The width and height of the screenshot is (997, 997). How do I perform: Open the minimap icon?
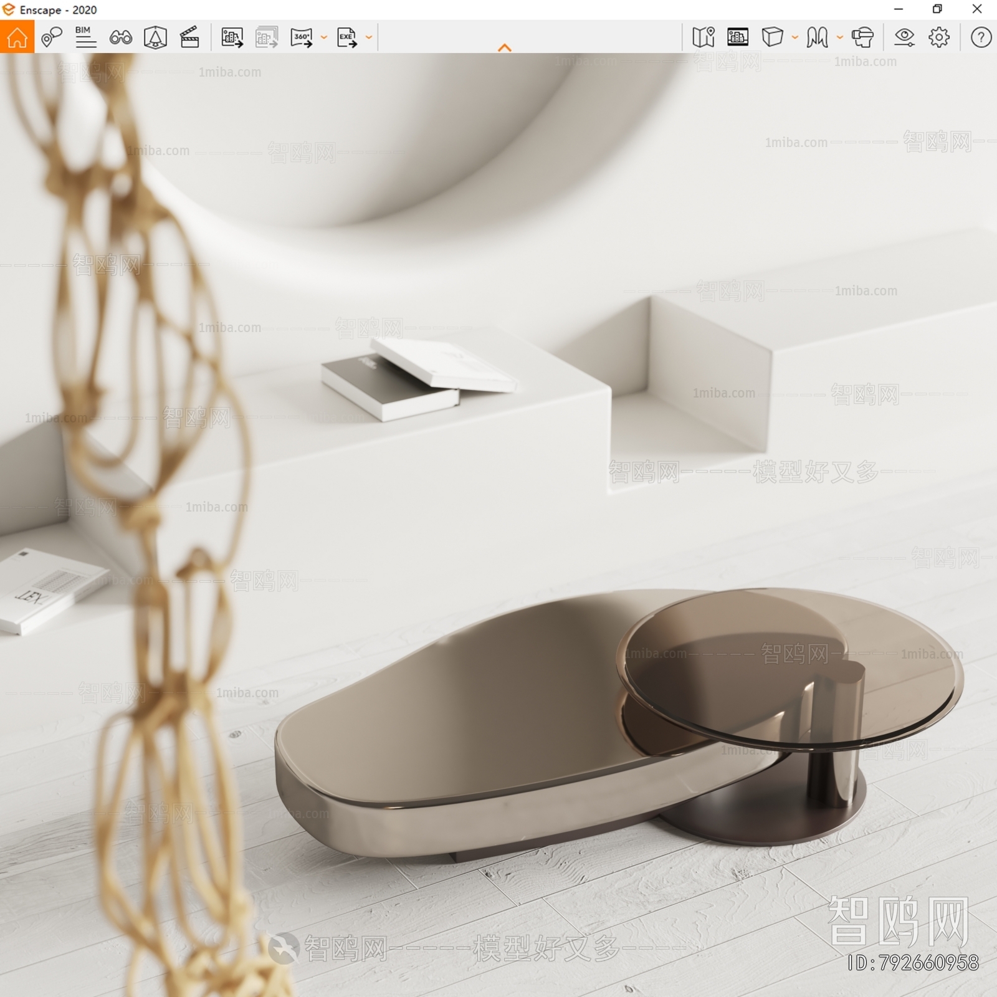pyautogui.click(x=703, y=37)
